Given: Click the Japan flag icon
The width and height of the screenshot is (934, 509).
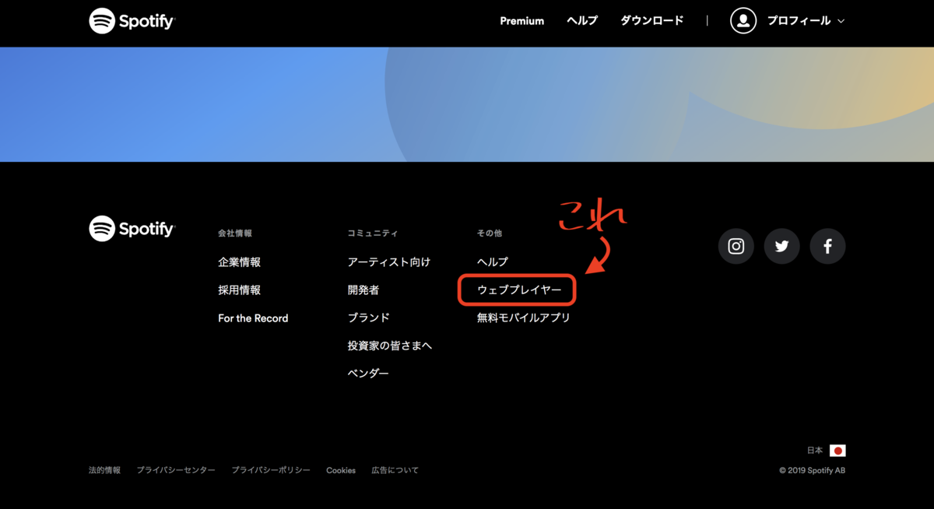Looking at the screenshot, I should [x=837, y=451].
